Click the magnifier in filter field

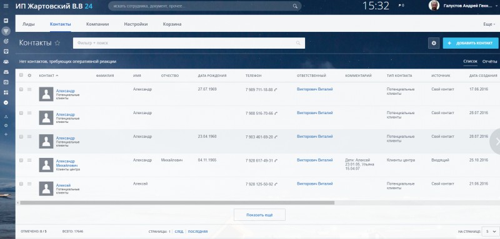tap(298, 43)
